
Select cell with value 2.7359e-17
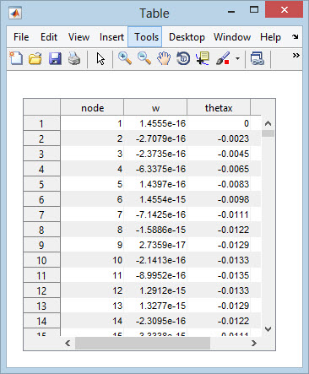[x=155, y=245]
